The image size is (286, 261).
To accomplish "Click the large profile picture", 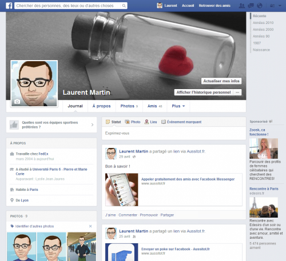I will coord(34,84).
